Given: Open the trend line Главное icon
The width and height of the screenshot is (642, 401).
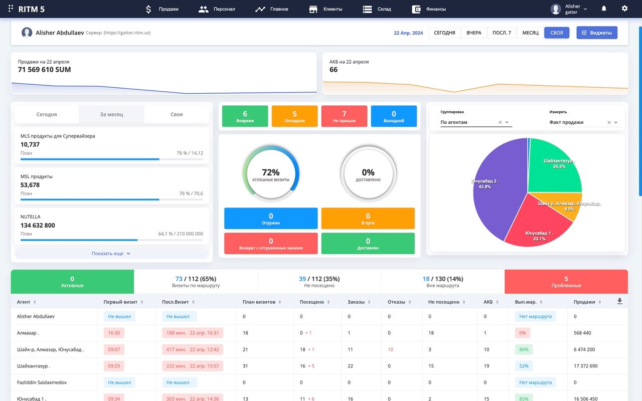Looking at the screenshot, I should 260,9.
